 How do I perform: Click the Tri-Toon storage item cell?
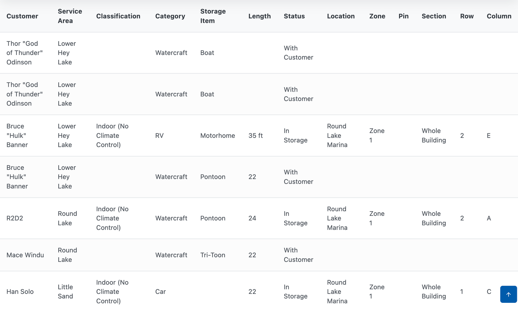213,255
